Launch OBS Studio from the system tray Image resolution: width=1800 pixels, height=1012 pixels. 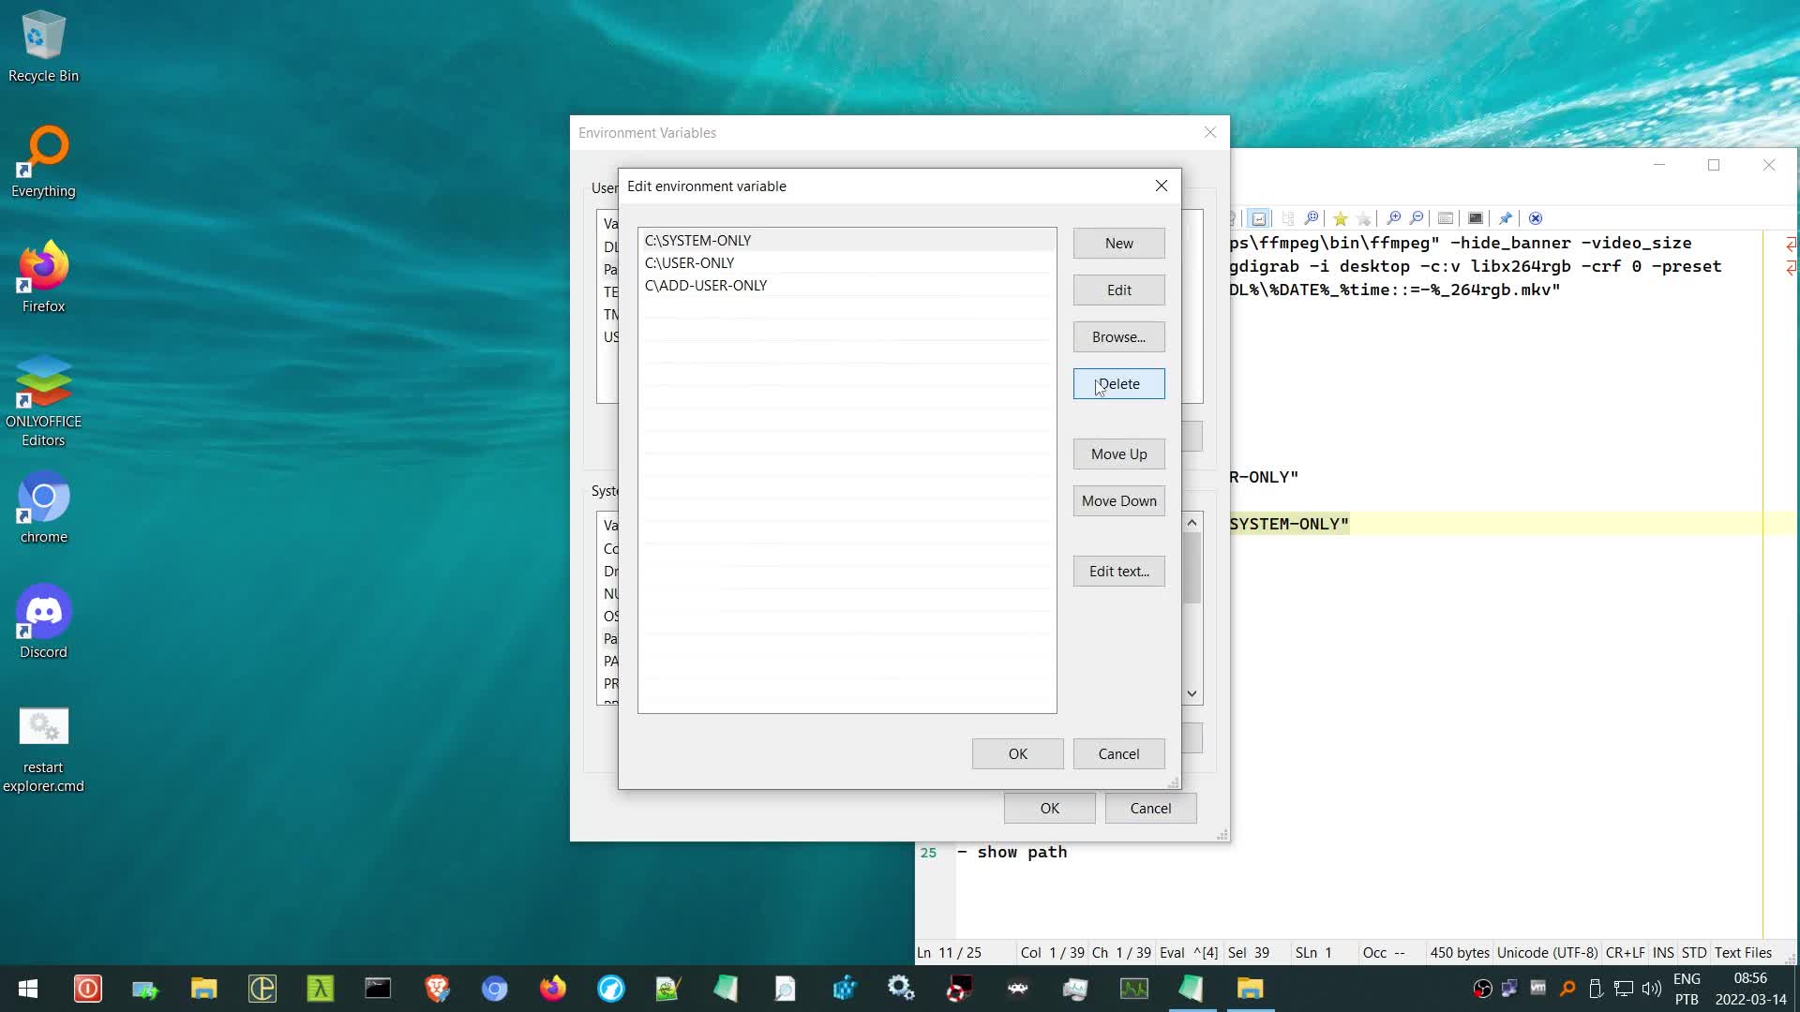[1482, 989]
